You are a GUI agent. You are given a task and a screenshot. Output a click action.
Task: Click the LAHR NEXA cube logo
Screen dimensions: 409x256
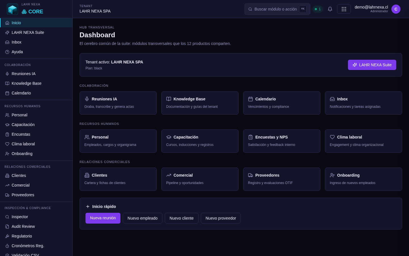pyautogui.click(x=12, y=9)
